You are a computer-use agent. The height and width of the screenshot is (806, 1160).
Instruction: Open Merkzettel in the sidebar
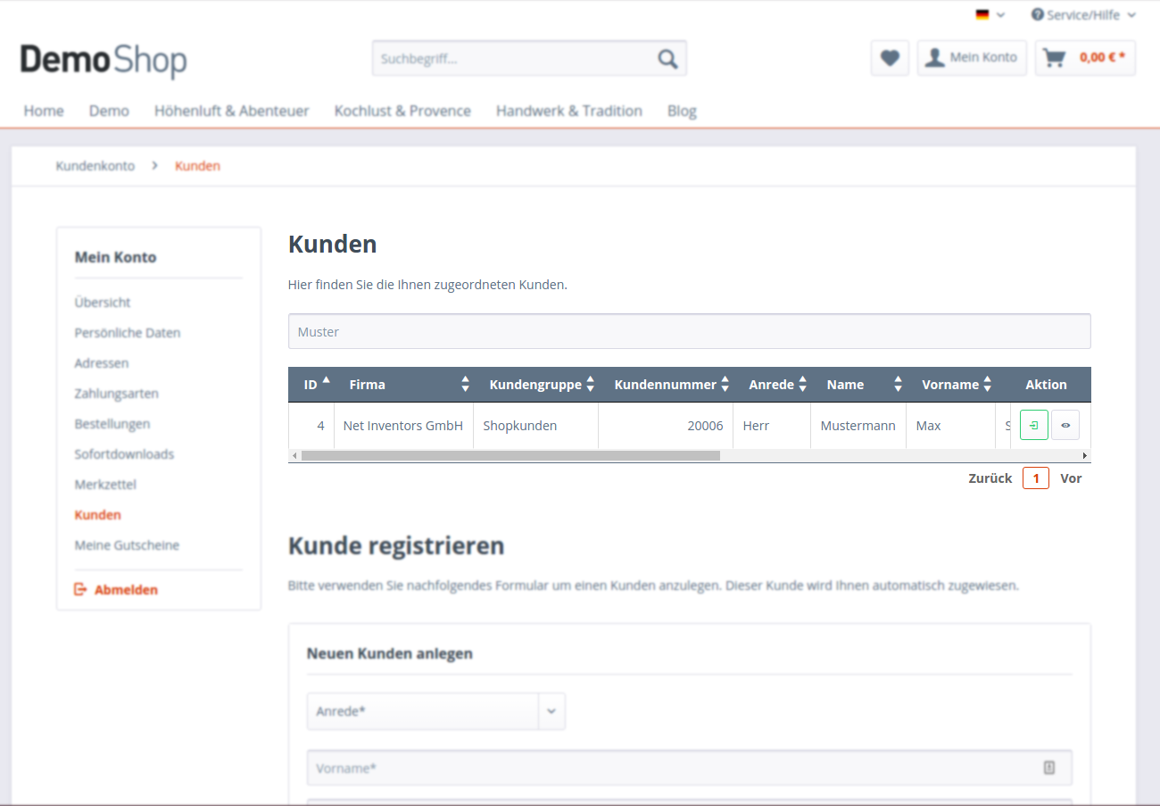[105, 485]
